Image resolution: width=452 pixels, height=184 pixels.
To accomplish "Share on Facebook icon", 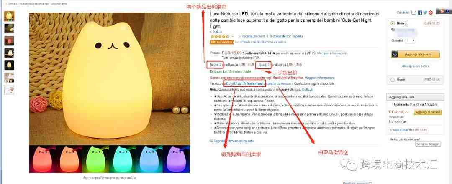I will pyautogui.click(x=420, y=13).
